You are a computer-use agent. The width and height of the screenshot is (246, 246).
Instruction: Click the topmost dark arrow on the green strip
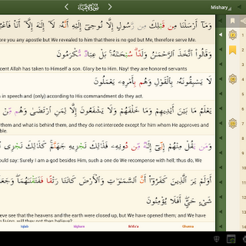tap(221, 20)
